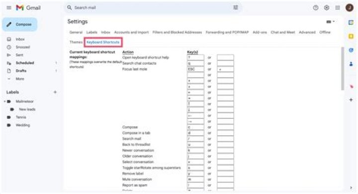Open the Wedding label
Viewport: 358px width, 194px height.
tap(22, 125)
